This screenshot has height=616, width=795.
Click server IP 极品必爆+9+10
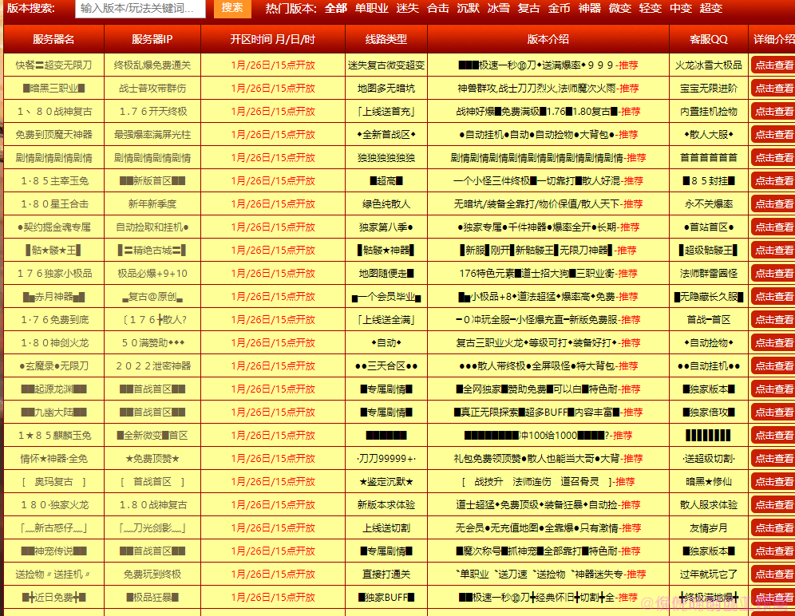click(152, 273)
